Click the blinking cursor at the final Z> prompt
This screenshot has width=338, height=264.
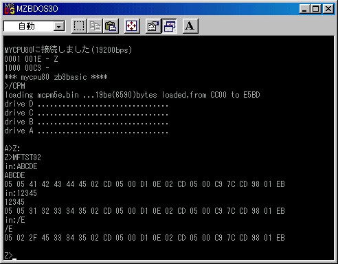pos(14,258)
